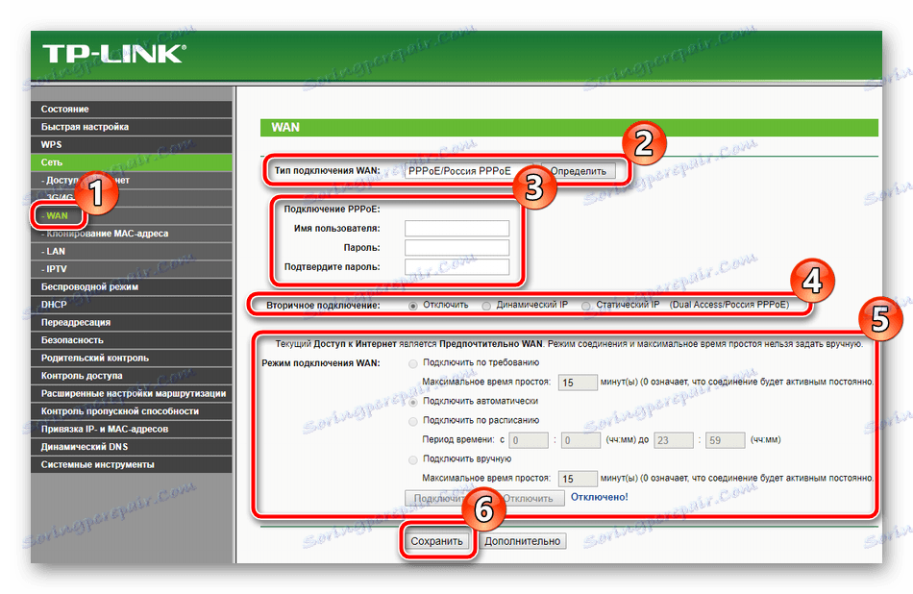Open the IPTV submenu item
This screenshot has height=594, width=913.
click(x=131, y=268)
